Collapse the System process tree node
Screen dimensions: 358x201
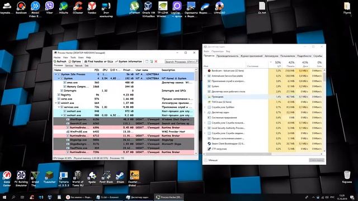pyautogui.click(x=59, y=78)
